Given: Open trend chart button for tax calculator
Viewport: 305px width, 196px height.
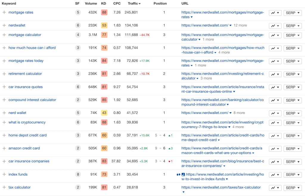Looking at the screenshot, I should point(275,188).
